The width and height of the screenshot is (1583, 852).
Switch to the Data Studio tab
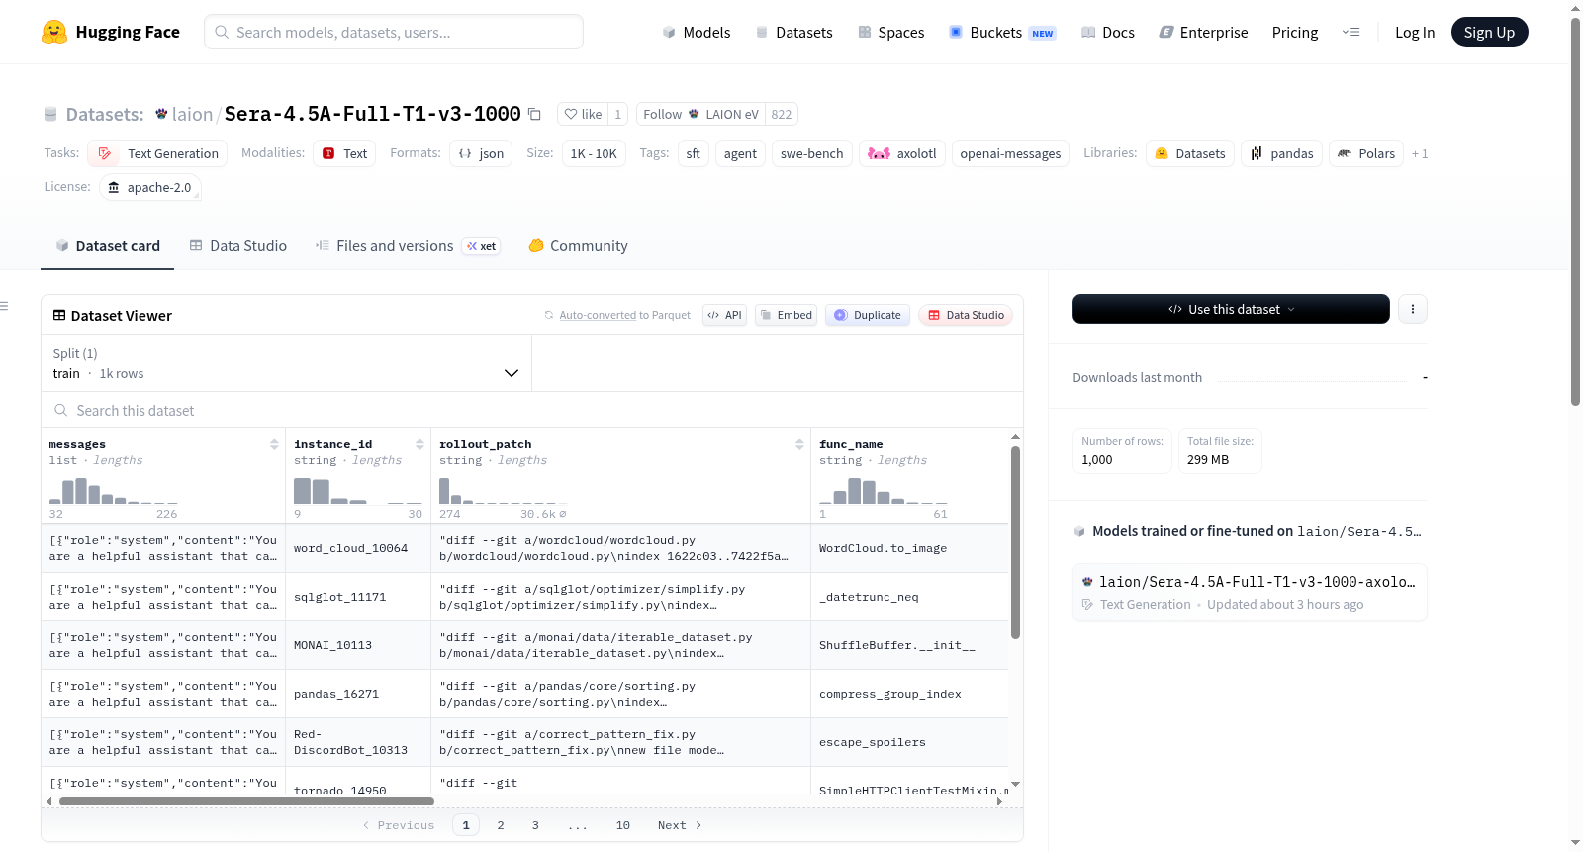click(x=238, y=246)
